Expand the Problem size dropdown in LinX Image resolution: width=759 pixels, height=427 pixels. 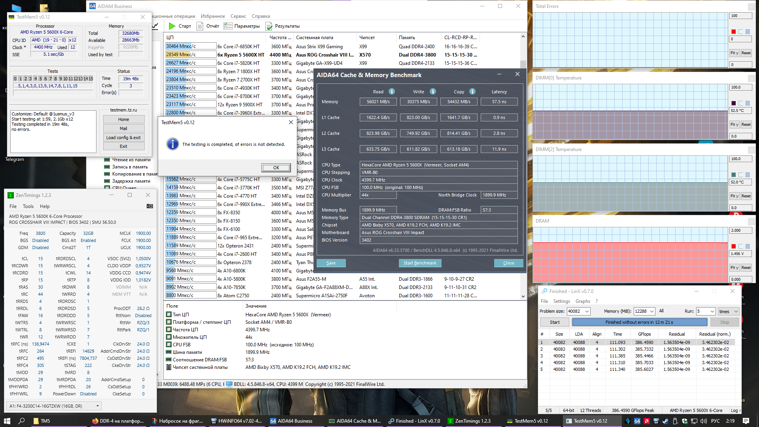point(587,311)
